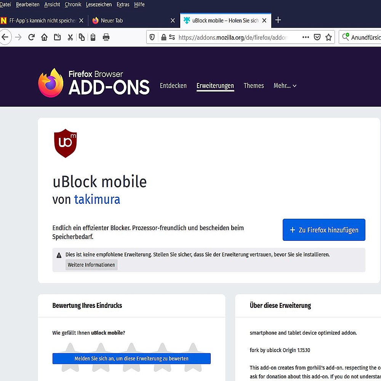Click text 'Wie gefällt Ihnen uBlock mobile?'
This screenshot has width=381, height=381.
[89, 333]
